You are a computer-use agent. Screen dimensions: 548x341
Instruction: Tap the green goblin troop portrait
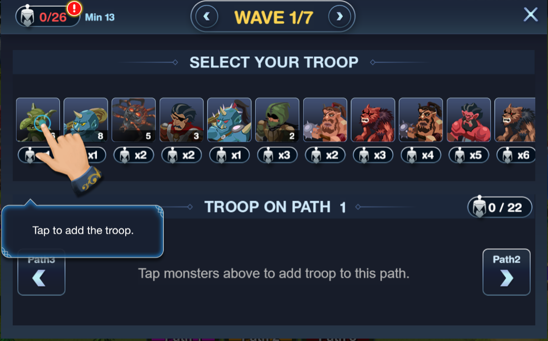(x=38, y=120)
